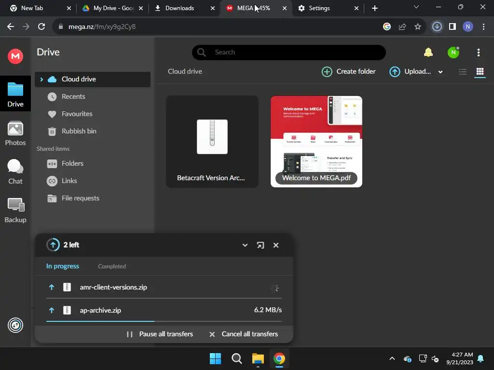Switch to list view
The width and height of the screenshot is (494, 370).
(x=463, y=72)
